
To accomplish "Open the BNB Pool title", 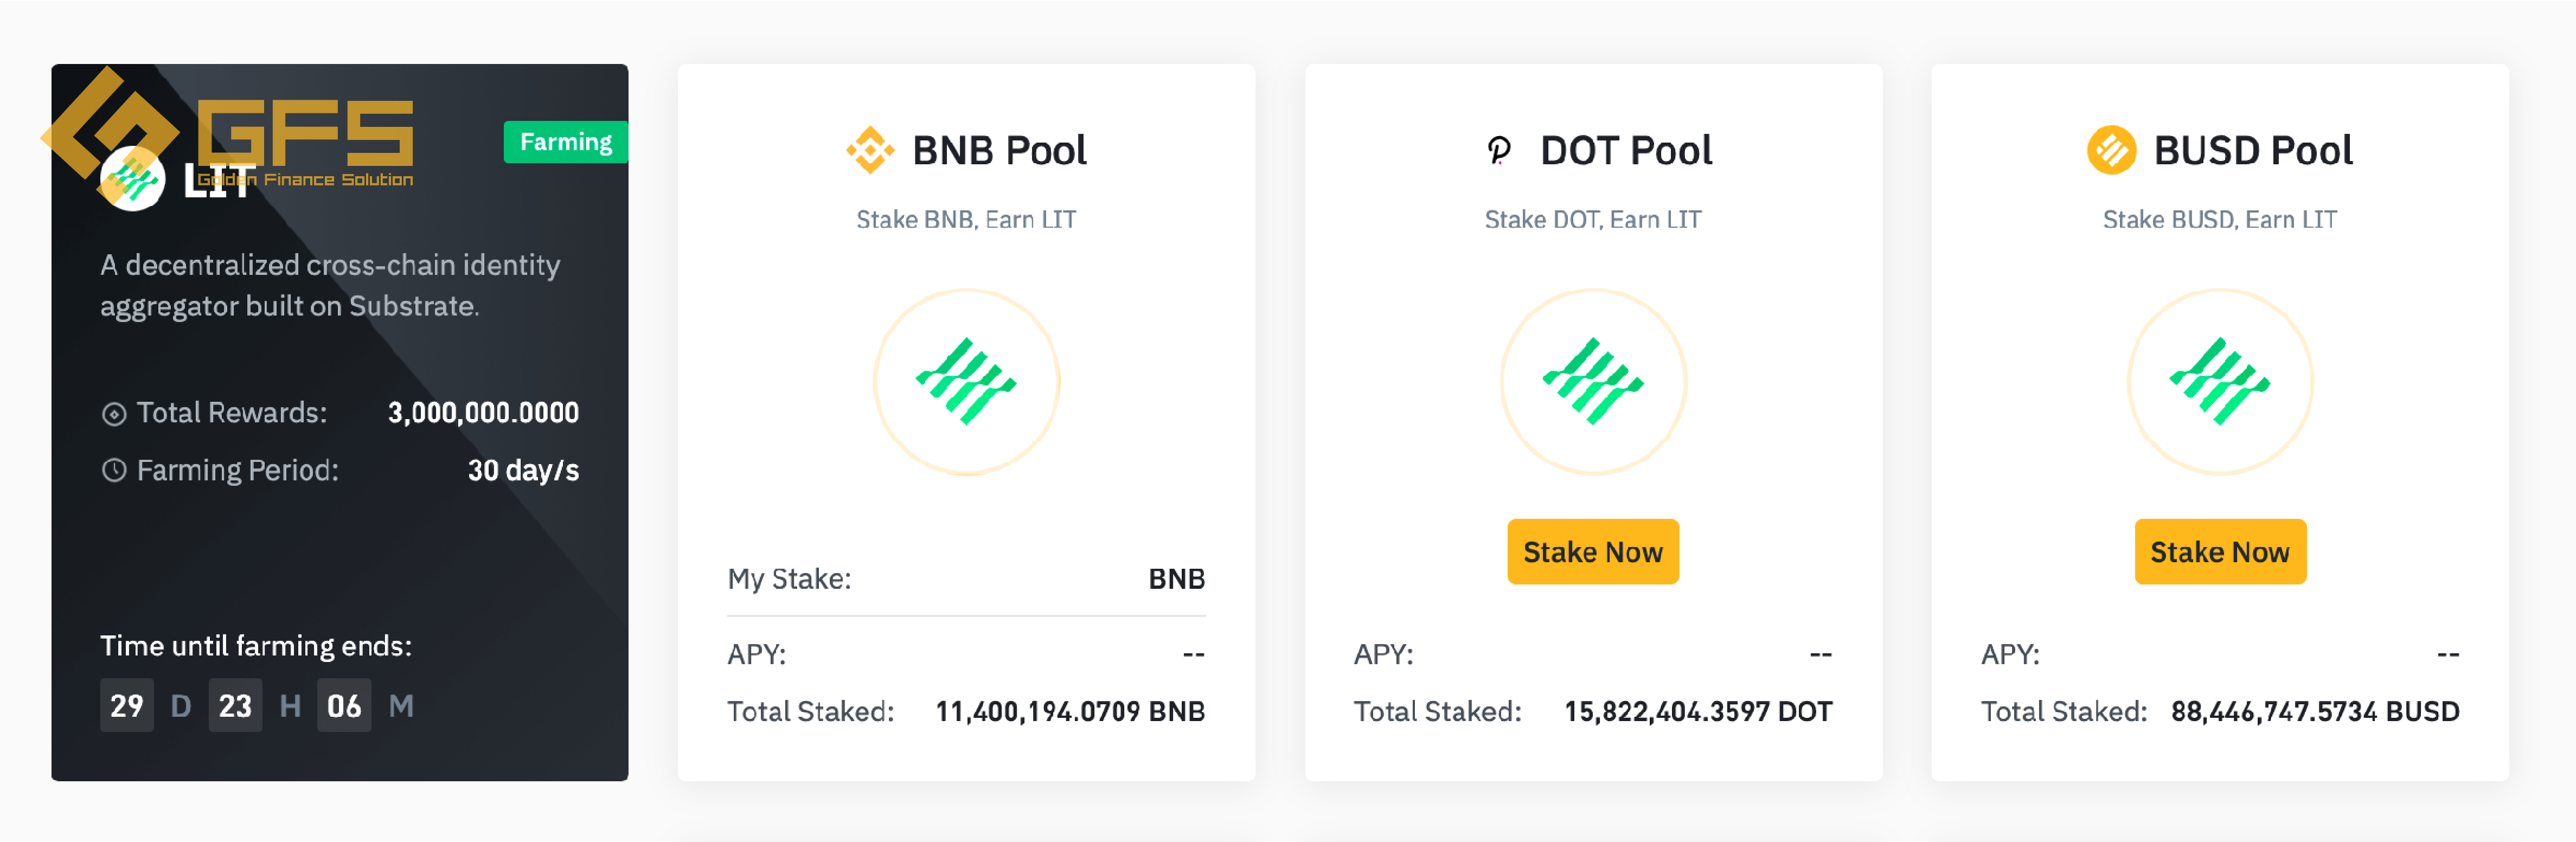I will coord(999,151).
